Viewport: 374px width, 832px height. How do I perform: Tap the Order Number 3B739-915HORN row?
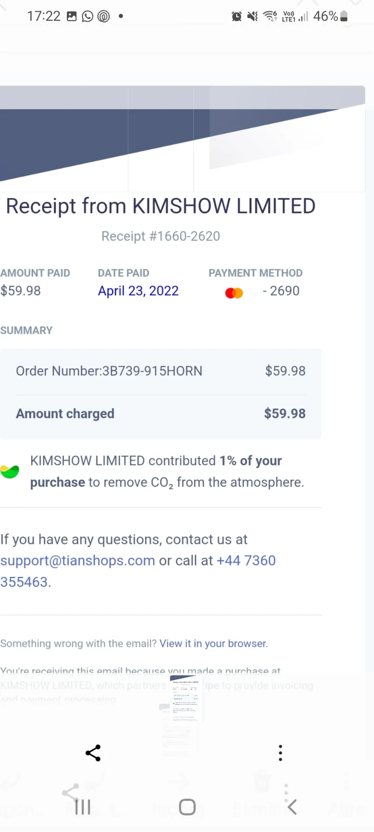coord(161,371)
